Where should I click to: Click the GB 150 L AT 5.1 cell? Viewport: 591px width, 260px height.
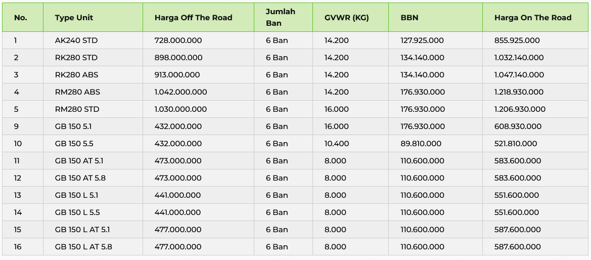pos(82,230)
